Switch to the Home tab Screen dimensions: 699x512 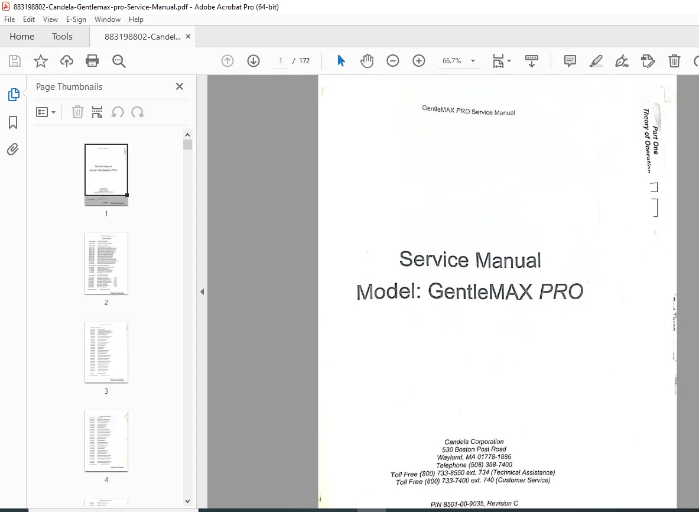point(22,37)
